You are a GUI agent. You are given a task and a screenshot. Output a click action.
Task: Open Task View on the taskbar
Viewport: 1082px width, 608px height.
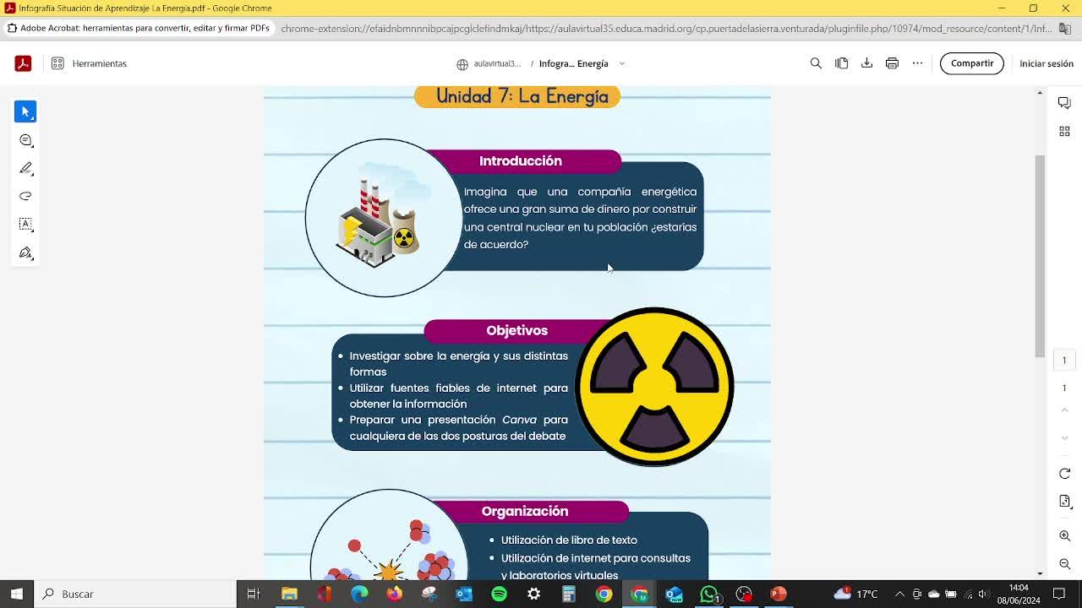(x=253, y=594)
